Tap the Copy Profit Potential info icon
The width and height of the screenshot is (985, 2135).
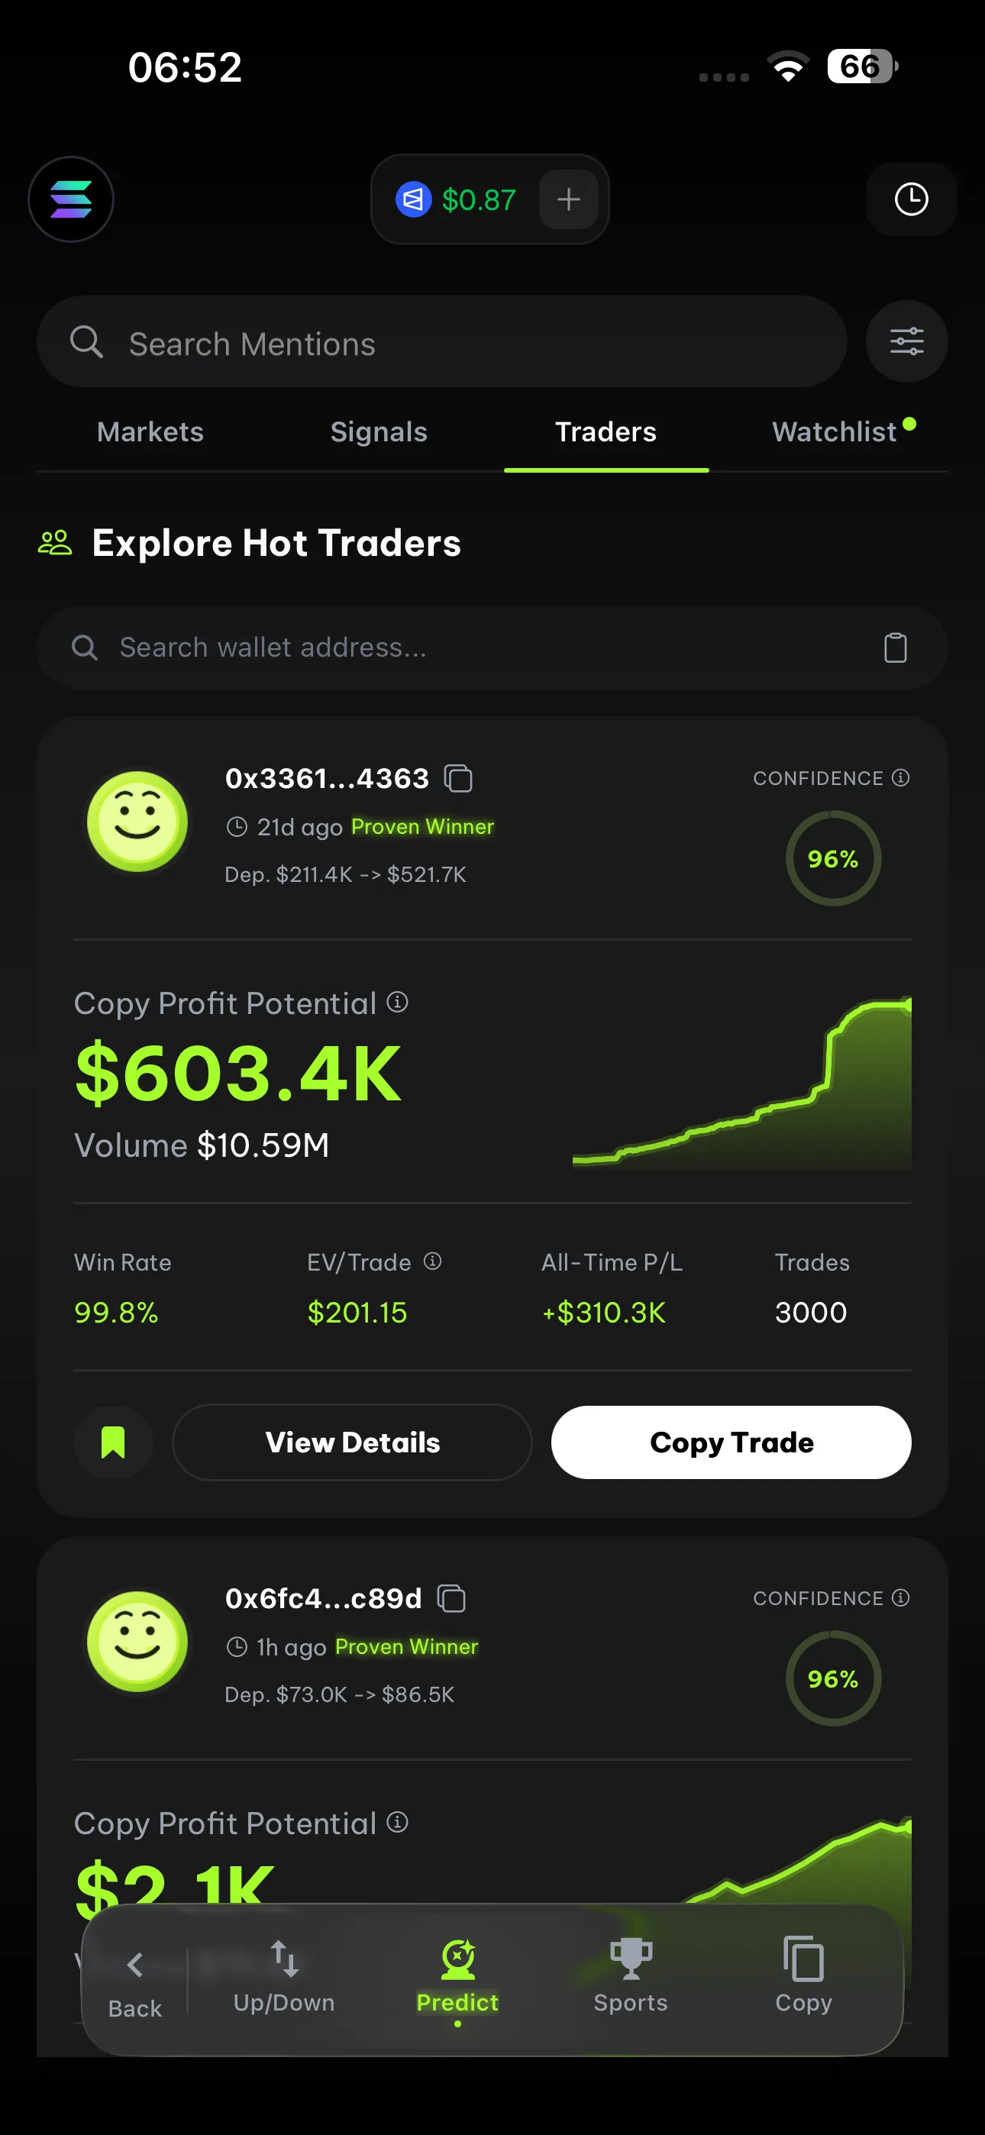(x=398, y=1002)
